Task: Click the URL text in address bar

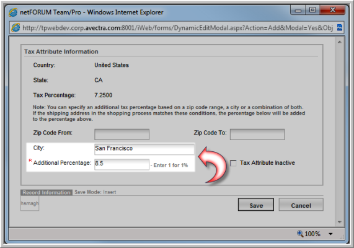Action: [178, 28]
